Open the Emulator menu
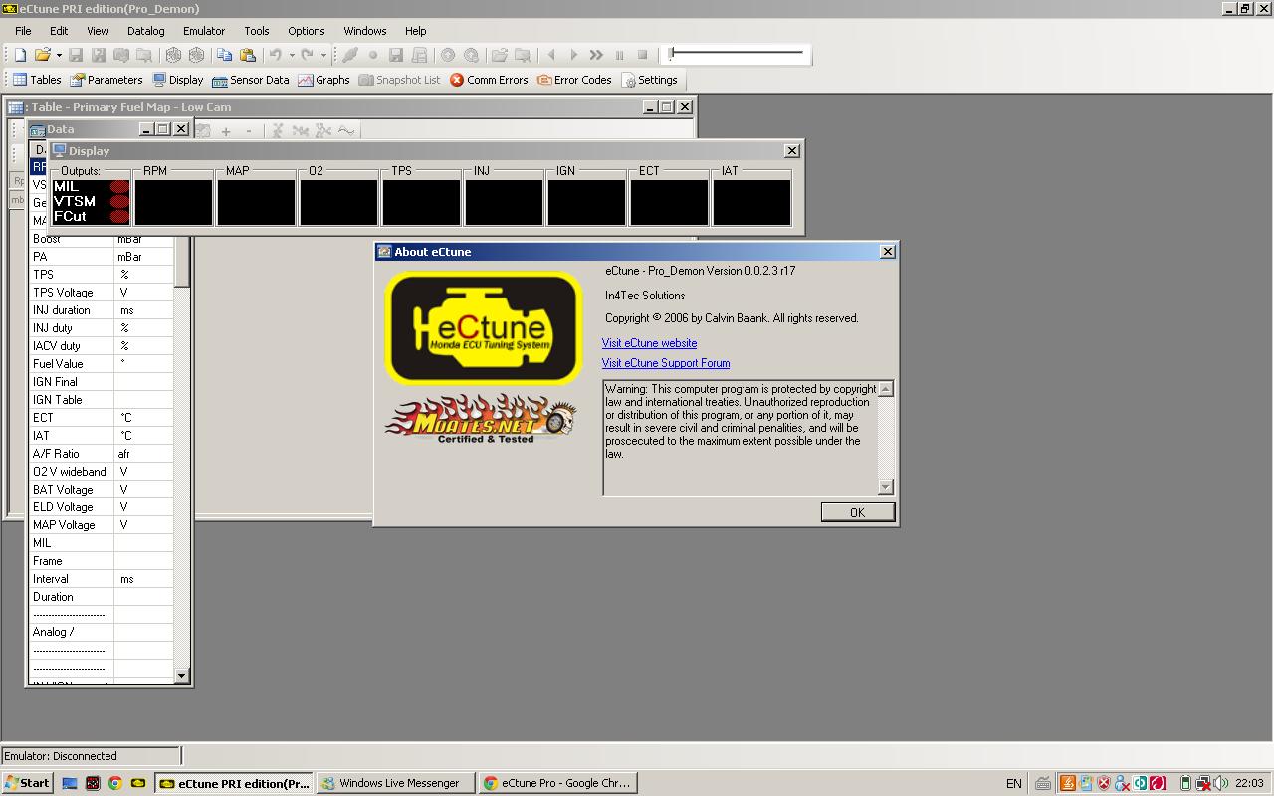 (204, 31)
